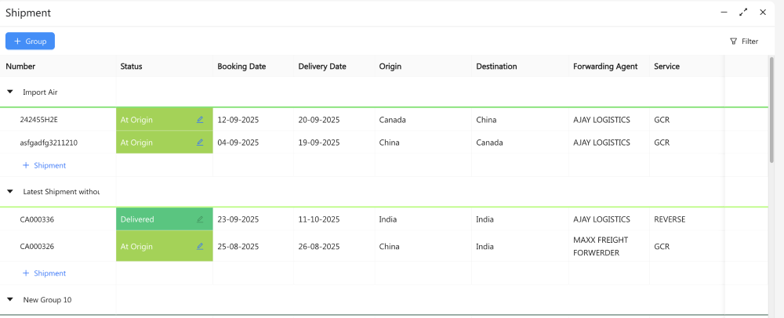Click the Forwarding Agent column header

coord(605,67)
